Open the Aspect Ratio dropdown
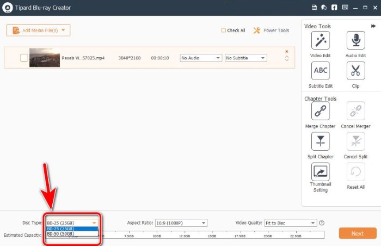This screenshot has height=246, width=381. tap(181, 223)
